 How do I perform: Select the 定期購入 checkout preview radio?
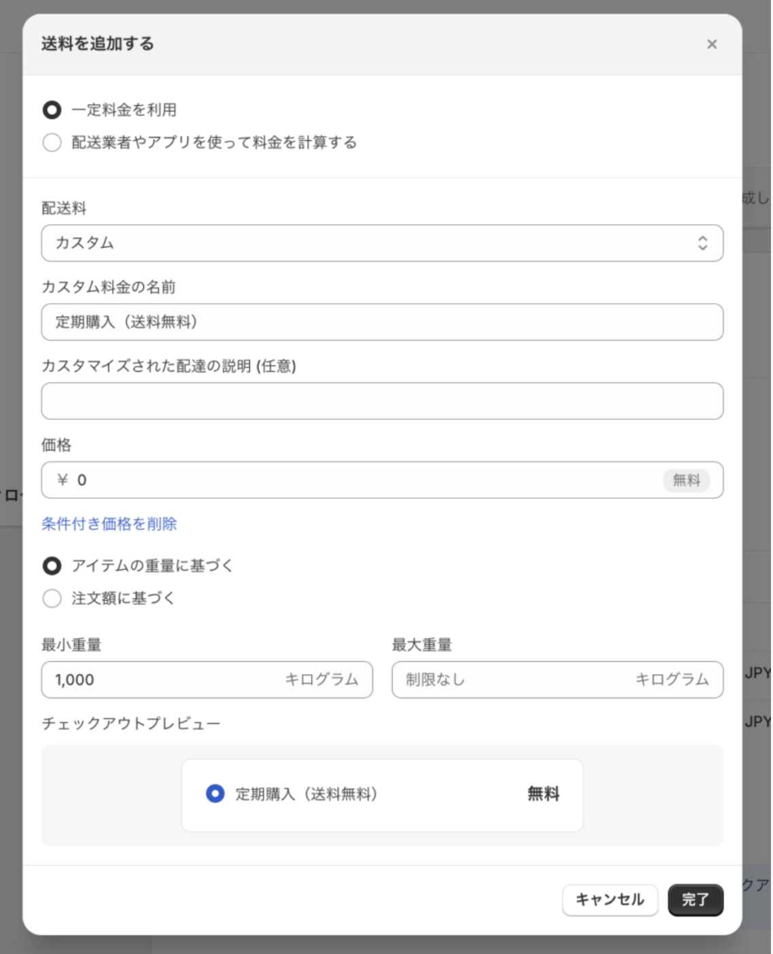pos(215,794)
